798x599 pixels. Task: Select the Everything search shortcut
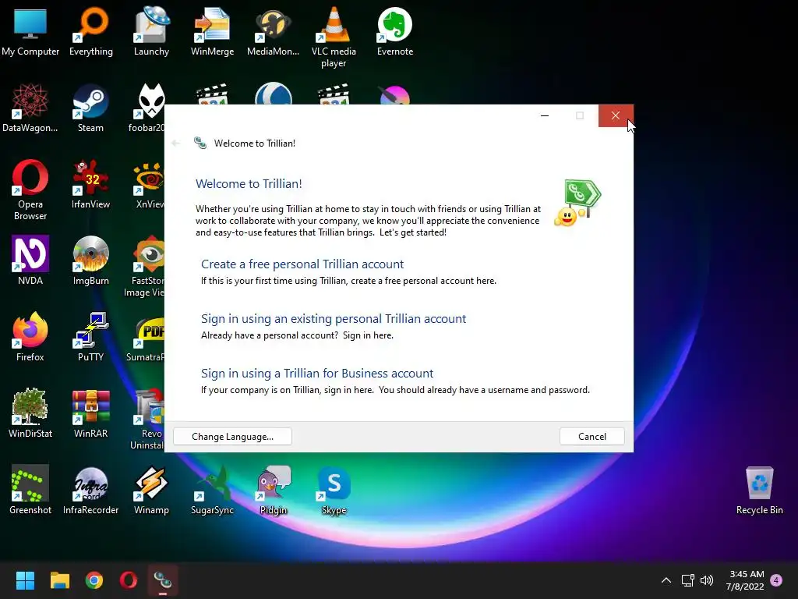[x=91, y=31]
